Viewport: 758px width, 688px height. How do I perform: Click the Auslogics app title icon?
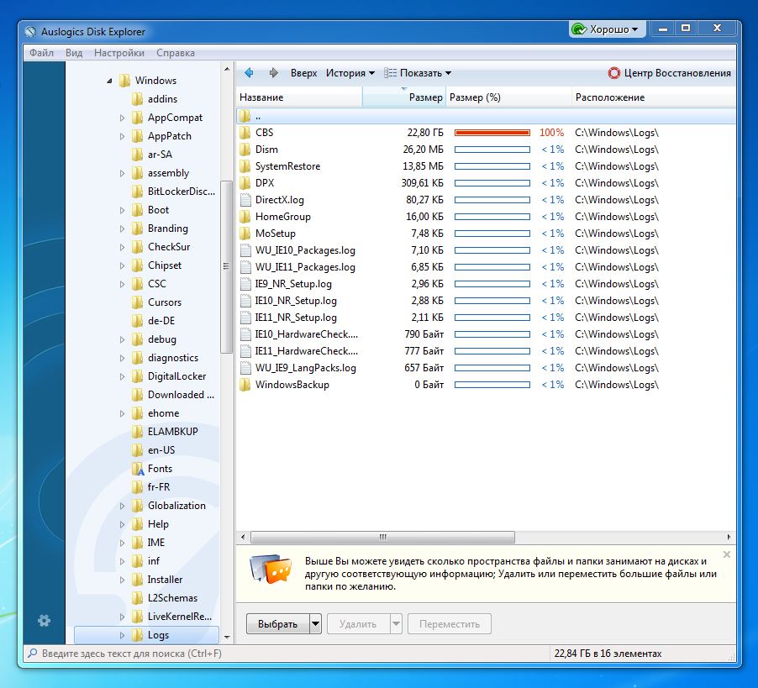(x=30, y=32)
